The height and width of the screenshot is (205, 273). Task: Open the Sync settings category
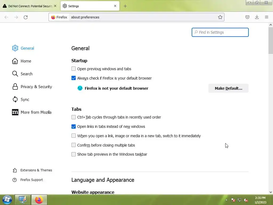point(25,99)
